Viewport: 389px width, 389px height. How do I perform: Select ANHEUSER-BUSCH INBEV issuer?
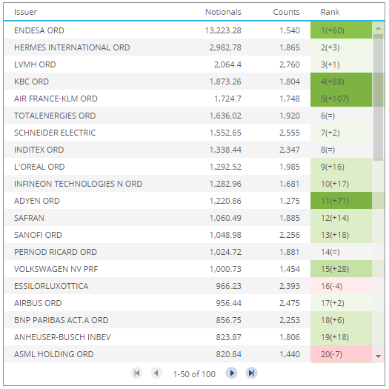[62, 337]
